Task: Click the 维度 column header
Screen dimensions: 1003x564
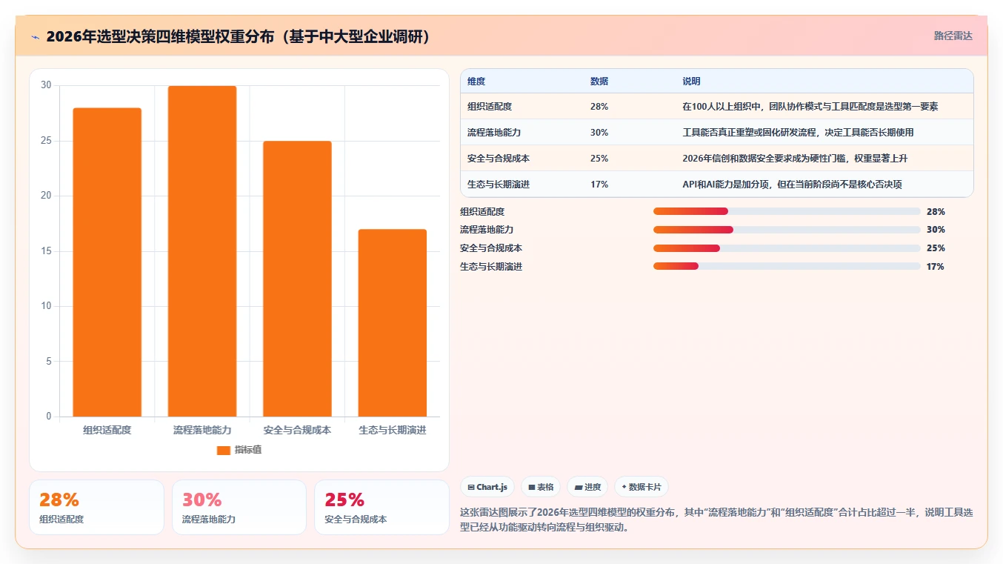Action: (x=476, y=81)
